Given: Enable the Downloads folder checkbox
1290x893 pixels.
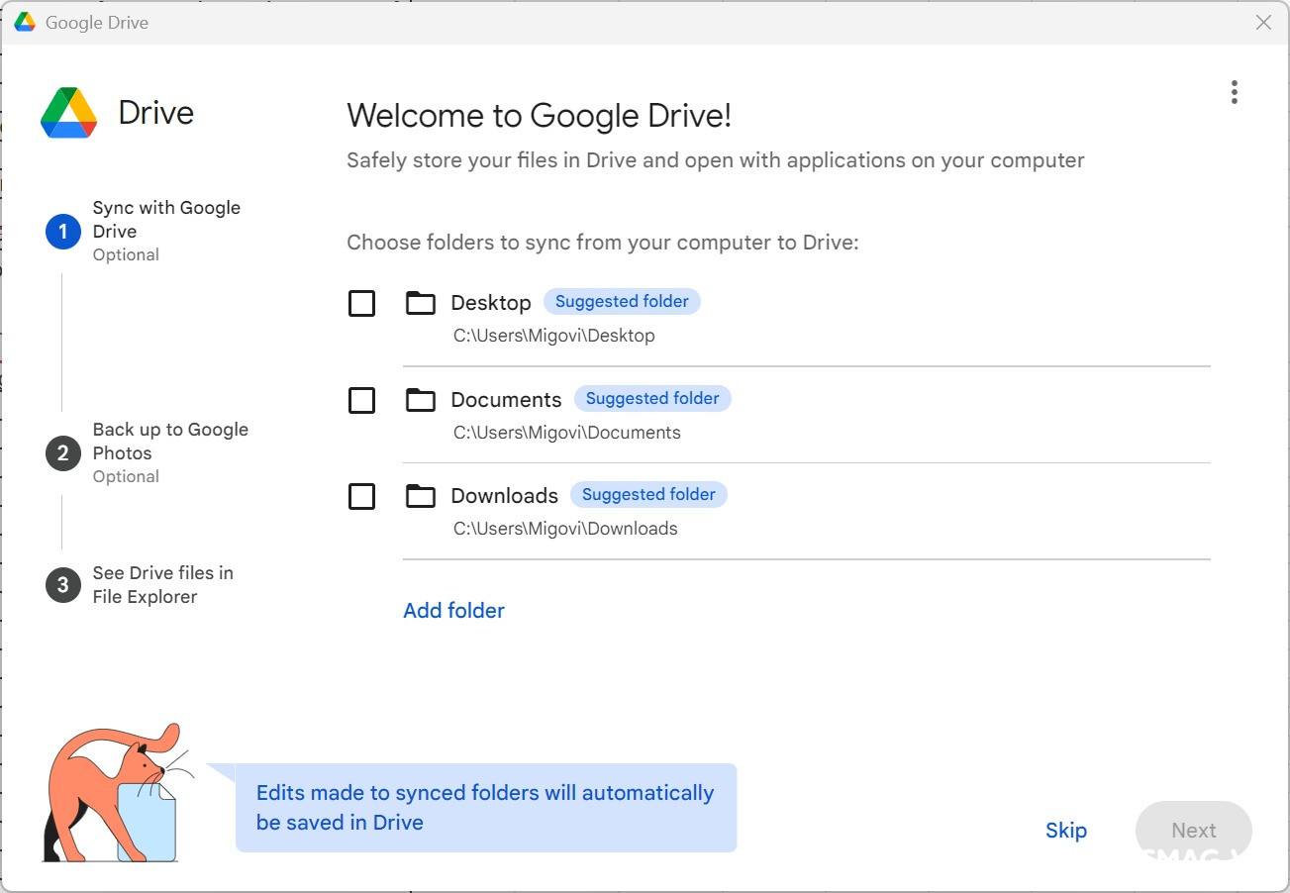Looking at the screenshot, I should pyautogui.click(x=361, y=496).
